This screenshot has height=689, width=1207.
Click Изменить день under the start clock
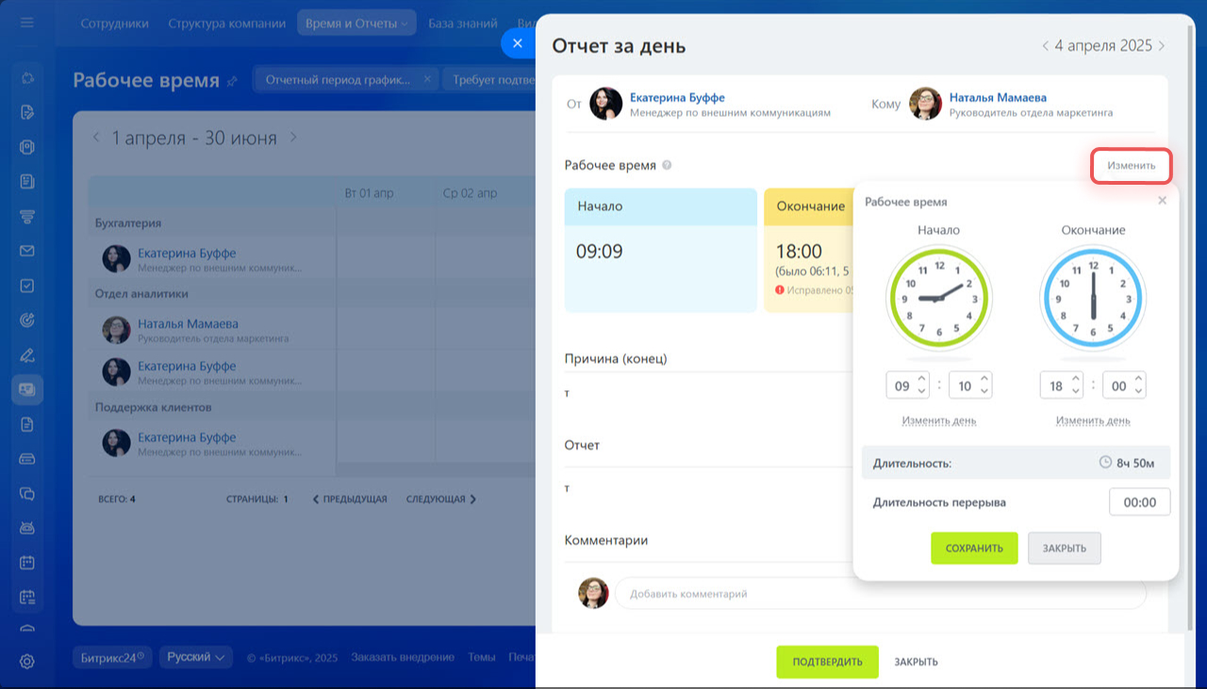[x=938, y=420]
